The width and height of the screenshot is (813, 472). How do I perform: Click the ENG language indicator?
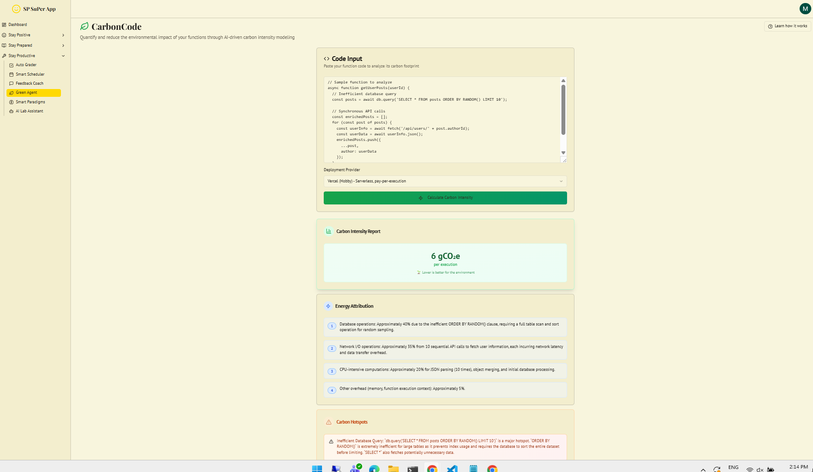[733, 468]
